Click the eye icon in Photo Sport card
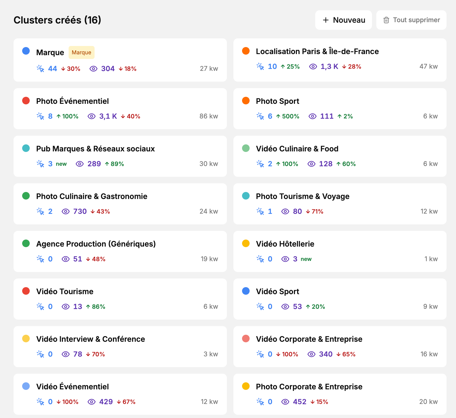Viewport: 456px width, 418px height. click(313, 116)
